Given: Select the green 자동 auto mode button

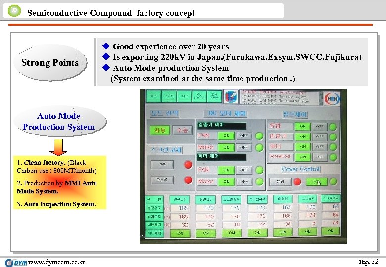Looking at the screenshot, I should 160,130.
